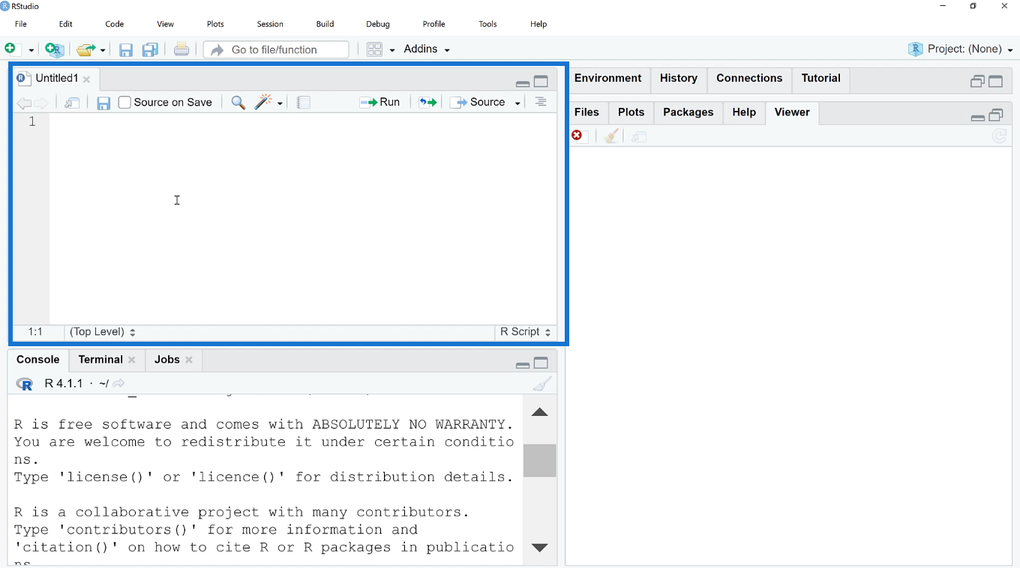Maximize the source editor pane
1020x568 pixels.
point(541,82)
